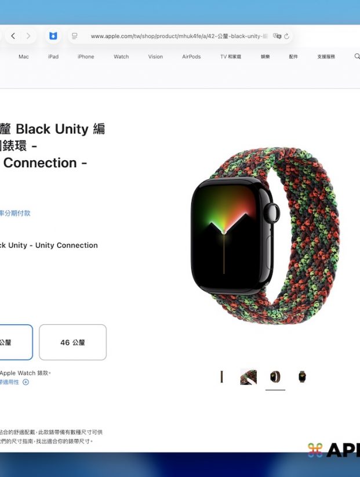Go to AirPods in navigation bar
The height and width of the screenshot is (477, 360).
[x=191, y=57]
